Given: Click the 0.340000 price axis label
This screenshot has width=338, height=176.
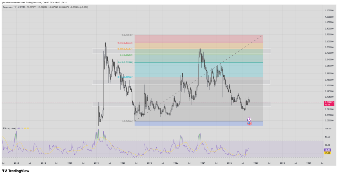Looking at the screenshot, I should (329, 60).
